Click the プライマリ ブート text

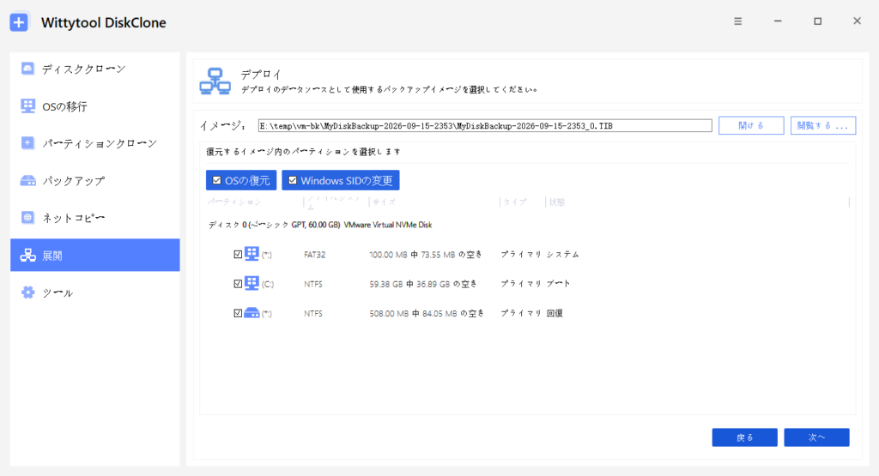(x=536, y=284)
